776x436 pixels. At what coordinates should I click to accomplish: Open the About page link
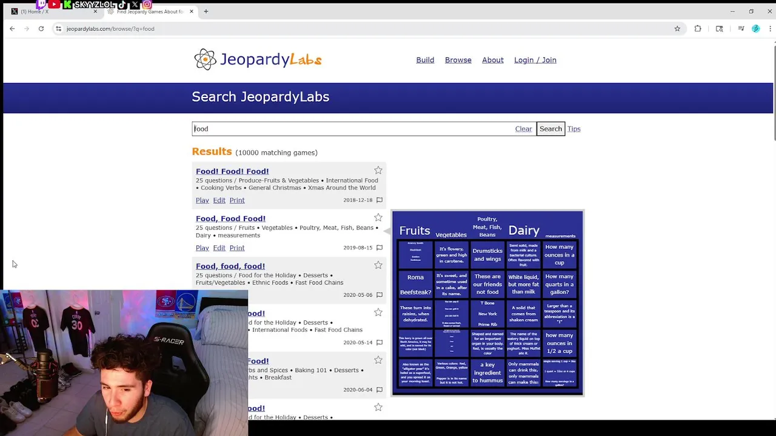click(x=493, y=60)
